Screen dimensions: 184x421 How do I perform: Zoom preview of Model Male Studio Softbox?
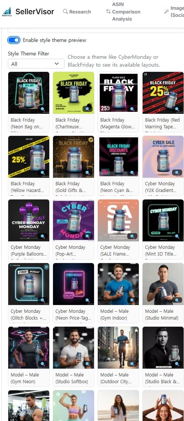click(87, 363)
